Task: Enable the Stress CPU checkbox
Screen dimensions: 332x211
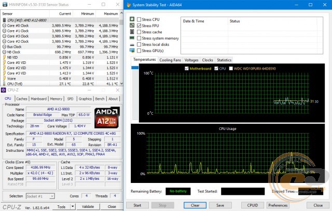Action: coord(139,20)
